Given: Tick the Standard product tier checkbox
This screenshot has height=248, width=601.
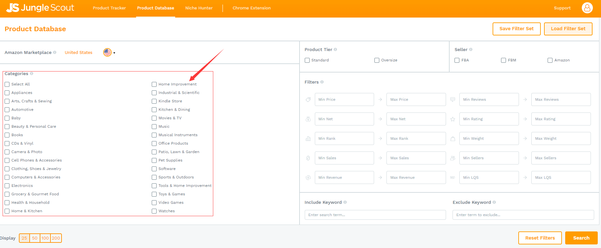Looking at the screenshot, I should [307, 60].
